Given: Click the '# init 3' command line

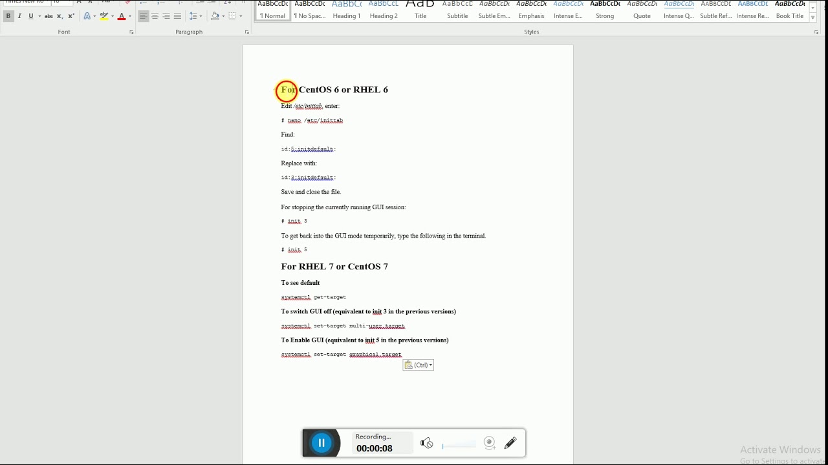Looking at the screenshot, I should (x=294, y=222).
